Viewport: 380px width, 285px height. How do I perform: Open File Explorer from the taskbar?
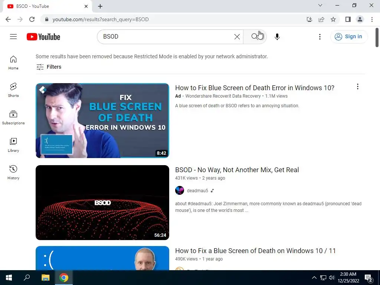(x=45, y=278)
